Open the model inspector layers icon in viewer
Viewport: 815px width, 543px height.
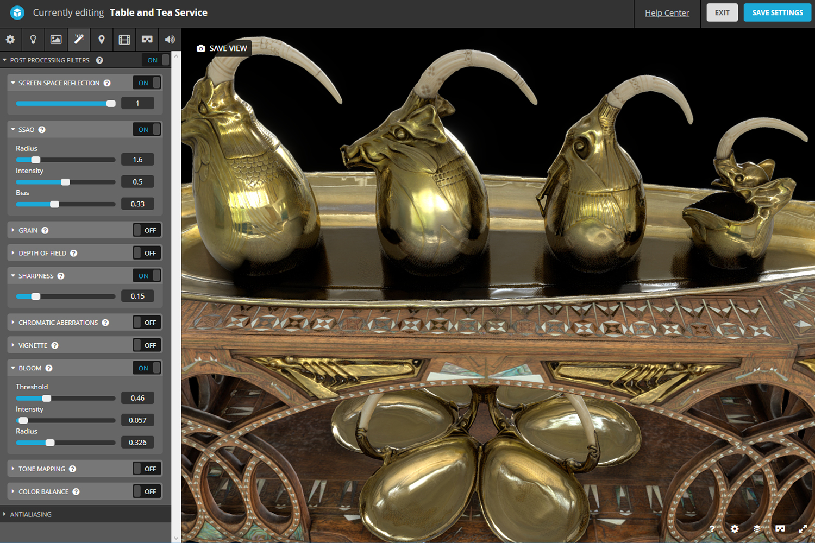click(x=757, y=529)
